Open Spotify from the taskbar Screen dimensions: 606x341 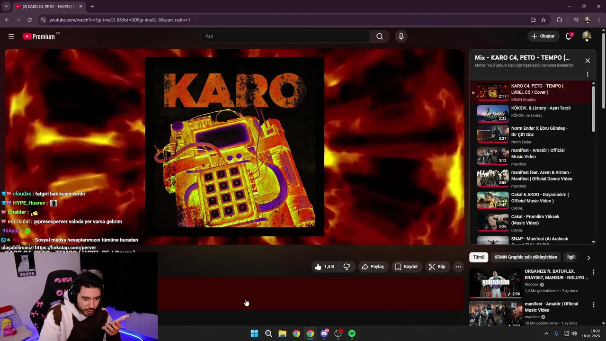point(352,333)
